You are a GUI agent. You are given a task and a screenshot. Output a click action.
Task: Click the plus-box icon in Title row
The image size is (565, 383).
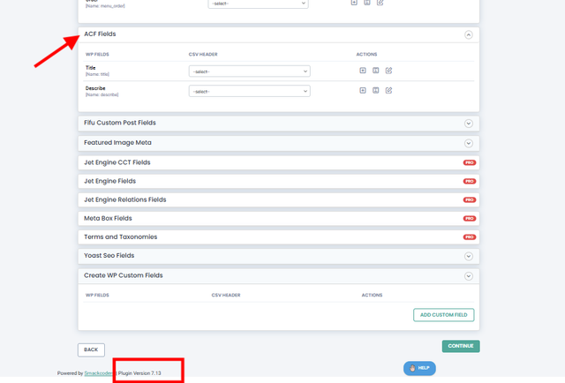(363, 71)
